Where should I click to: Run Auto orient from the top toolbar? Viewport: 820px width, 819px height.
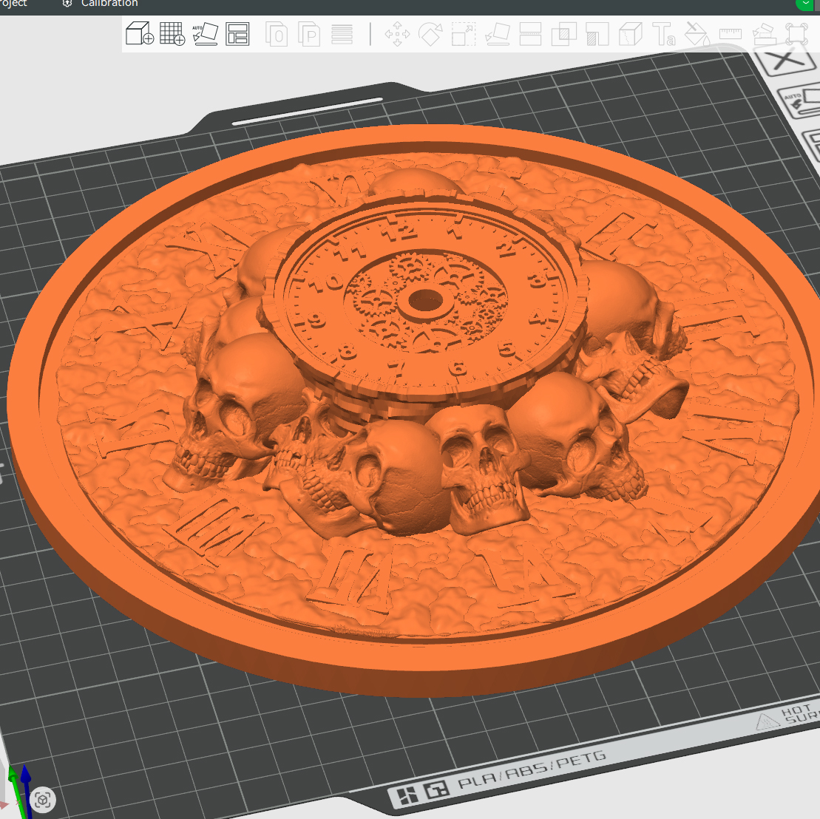click(205, 33)
